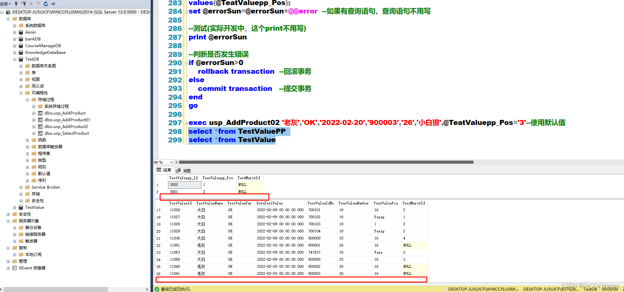Click the folder icon next to 链接服务器
The height and width of the screenshot is (292, 624).
click(21, 234)
